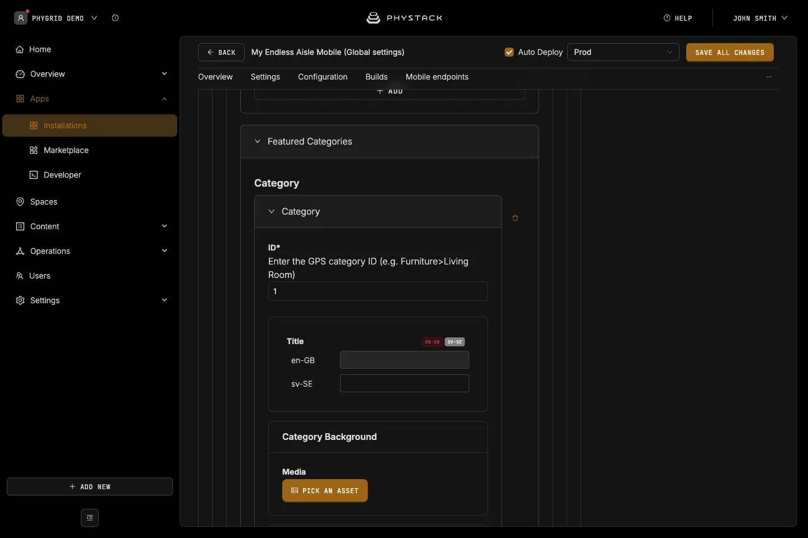Switch to the Configuration tab
This screenshot has height=538, width=808.
click(x=323, y=77)
